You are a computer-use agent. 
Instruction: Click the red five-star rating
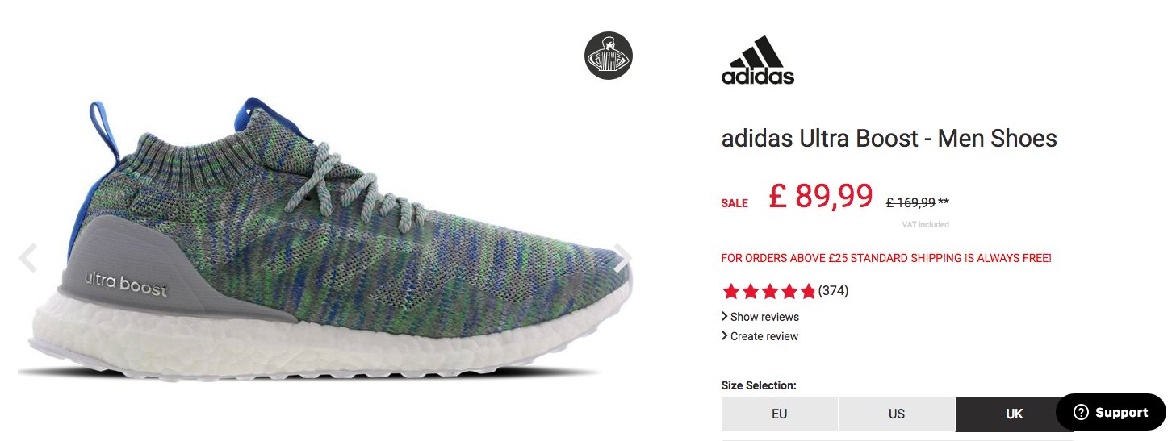click(768, 291)
